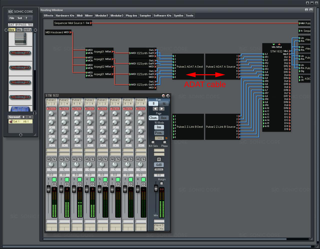Screen dimensions: 320x249
Task: Toggle green button on channel 7
Action: [x=131, y=179]
